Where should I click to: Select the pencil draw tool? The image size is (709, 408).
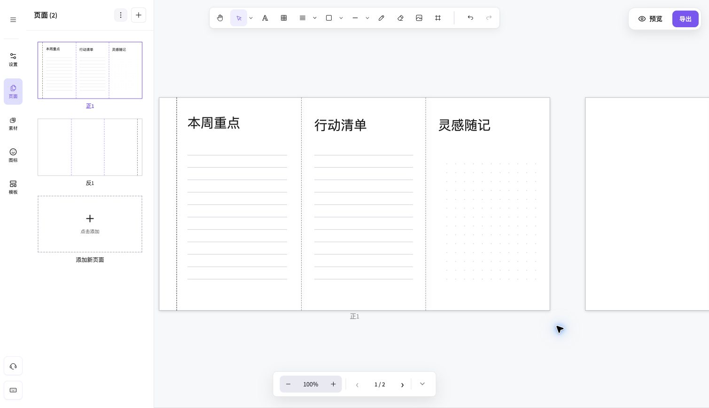382,18
